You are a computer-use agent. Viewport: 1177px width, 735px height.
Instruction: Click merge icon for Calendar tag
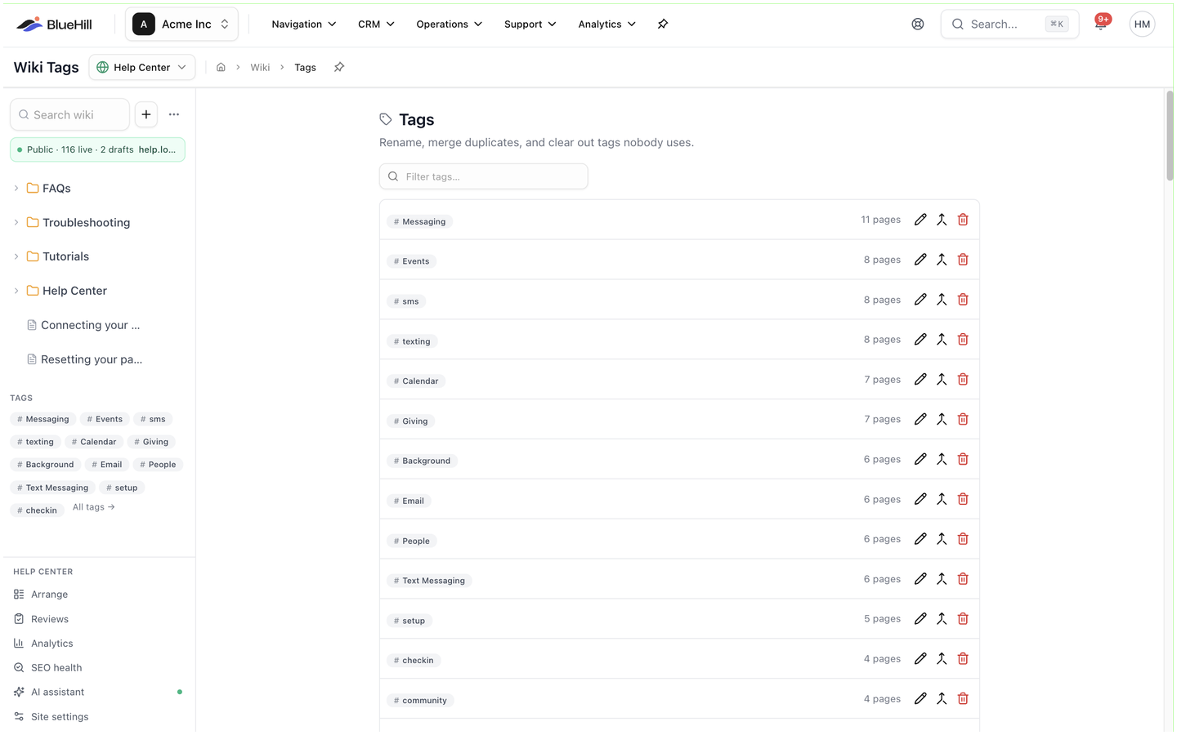tap(942, 380)
